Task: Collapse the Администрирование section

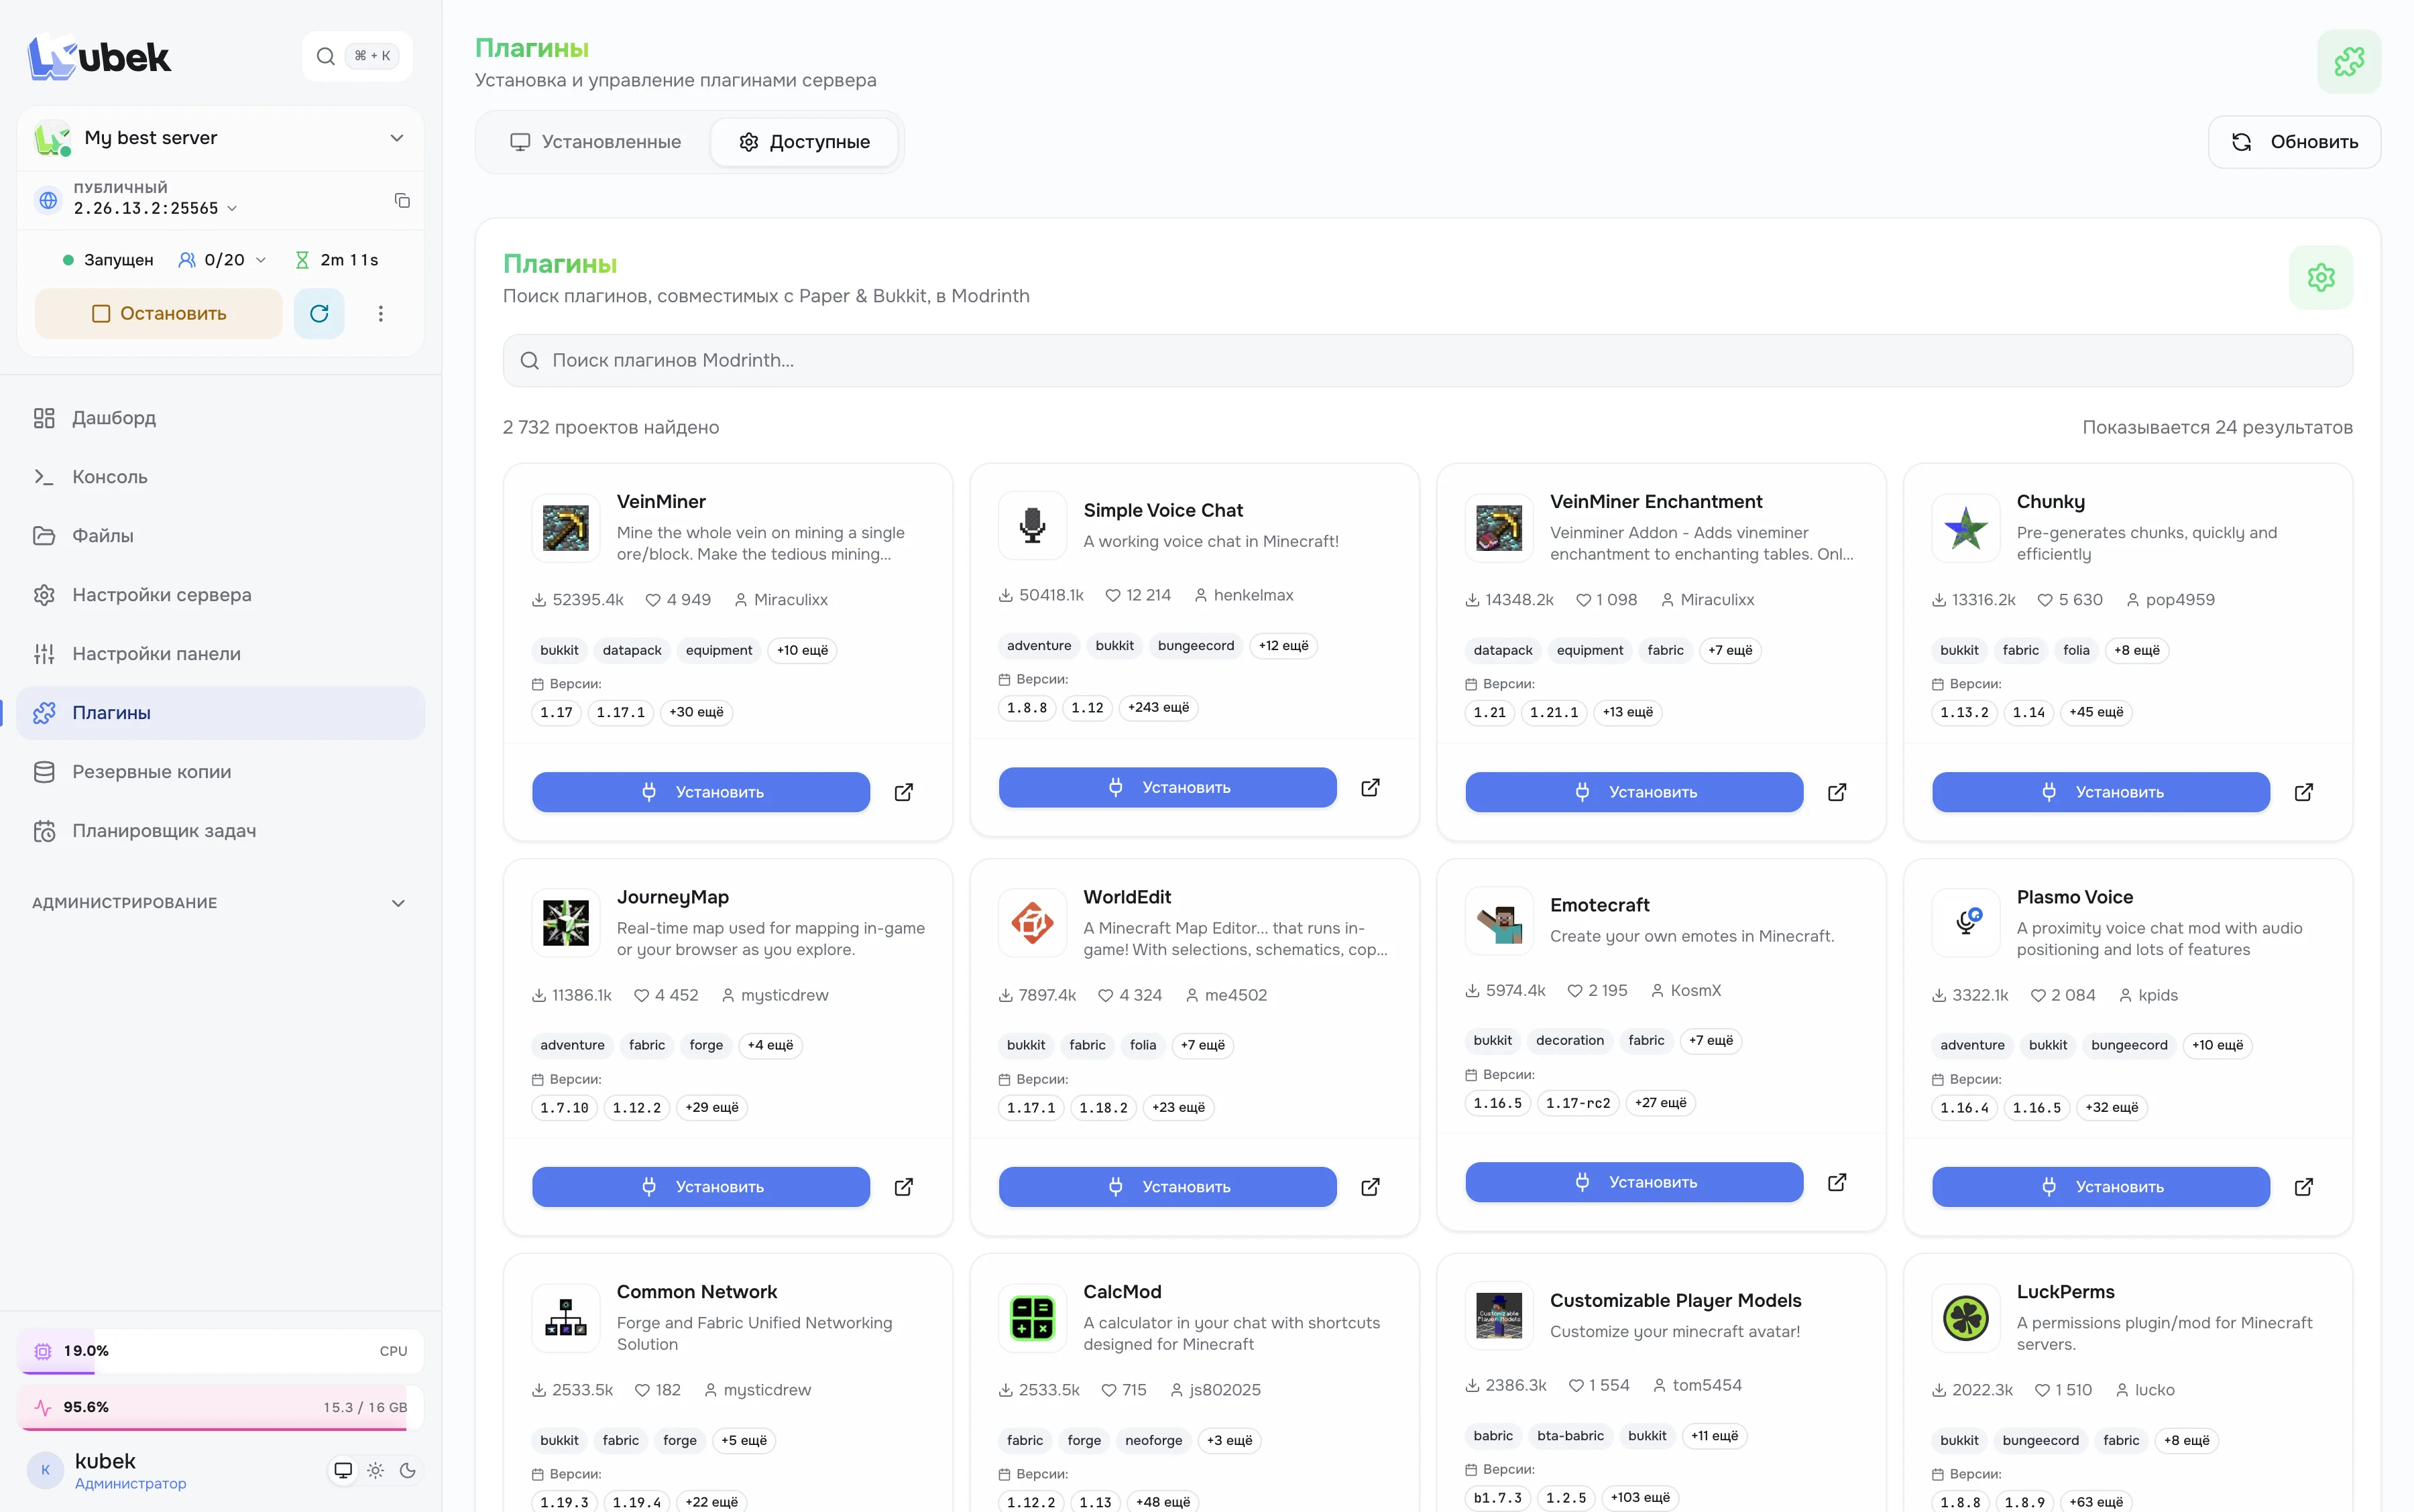Action: click(220, 903)
